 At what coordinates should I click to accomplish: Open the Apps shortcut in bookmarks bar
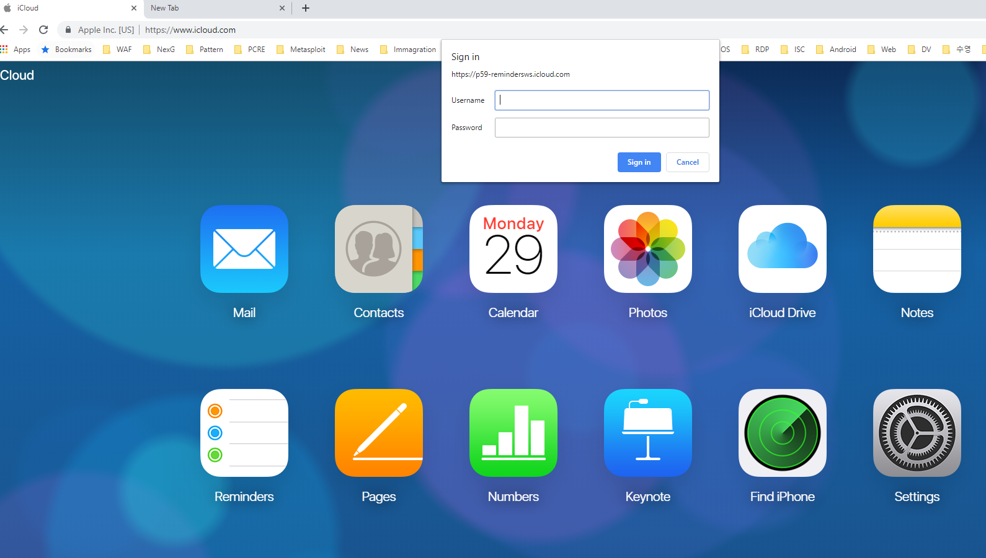point(16,50)
